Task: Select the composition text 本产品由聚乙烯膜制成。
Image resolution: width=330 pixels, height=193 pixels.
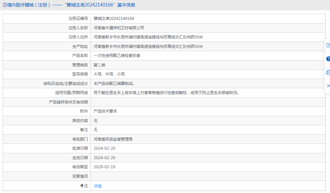Action: click(114, 83)
